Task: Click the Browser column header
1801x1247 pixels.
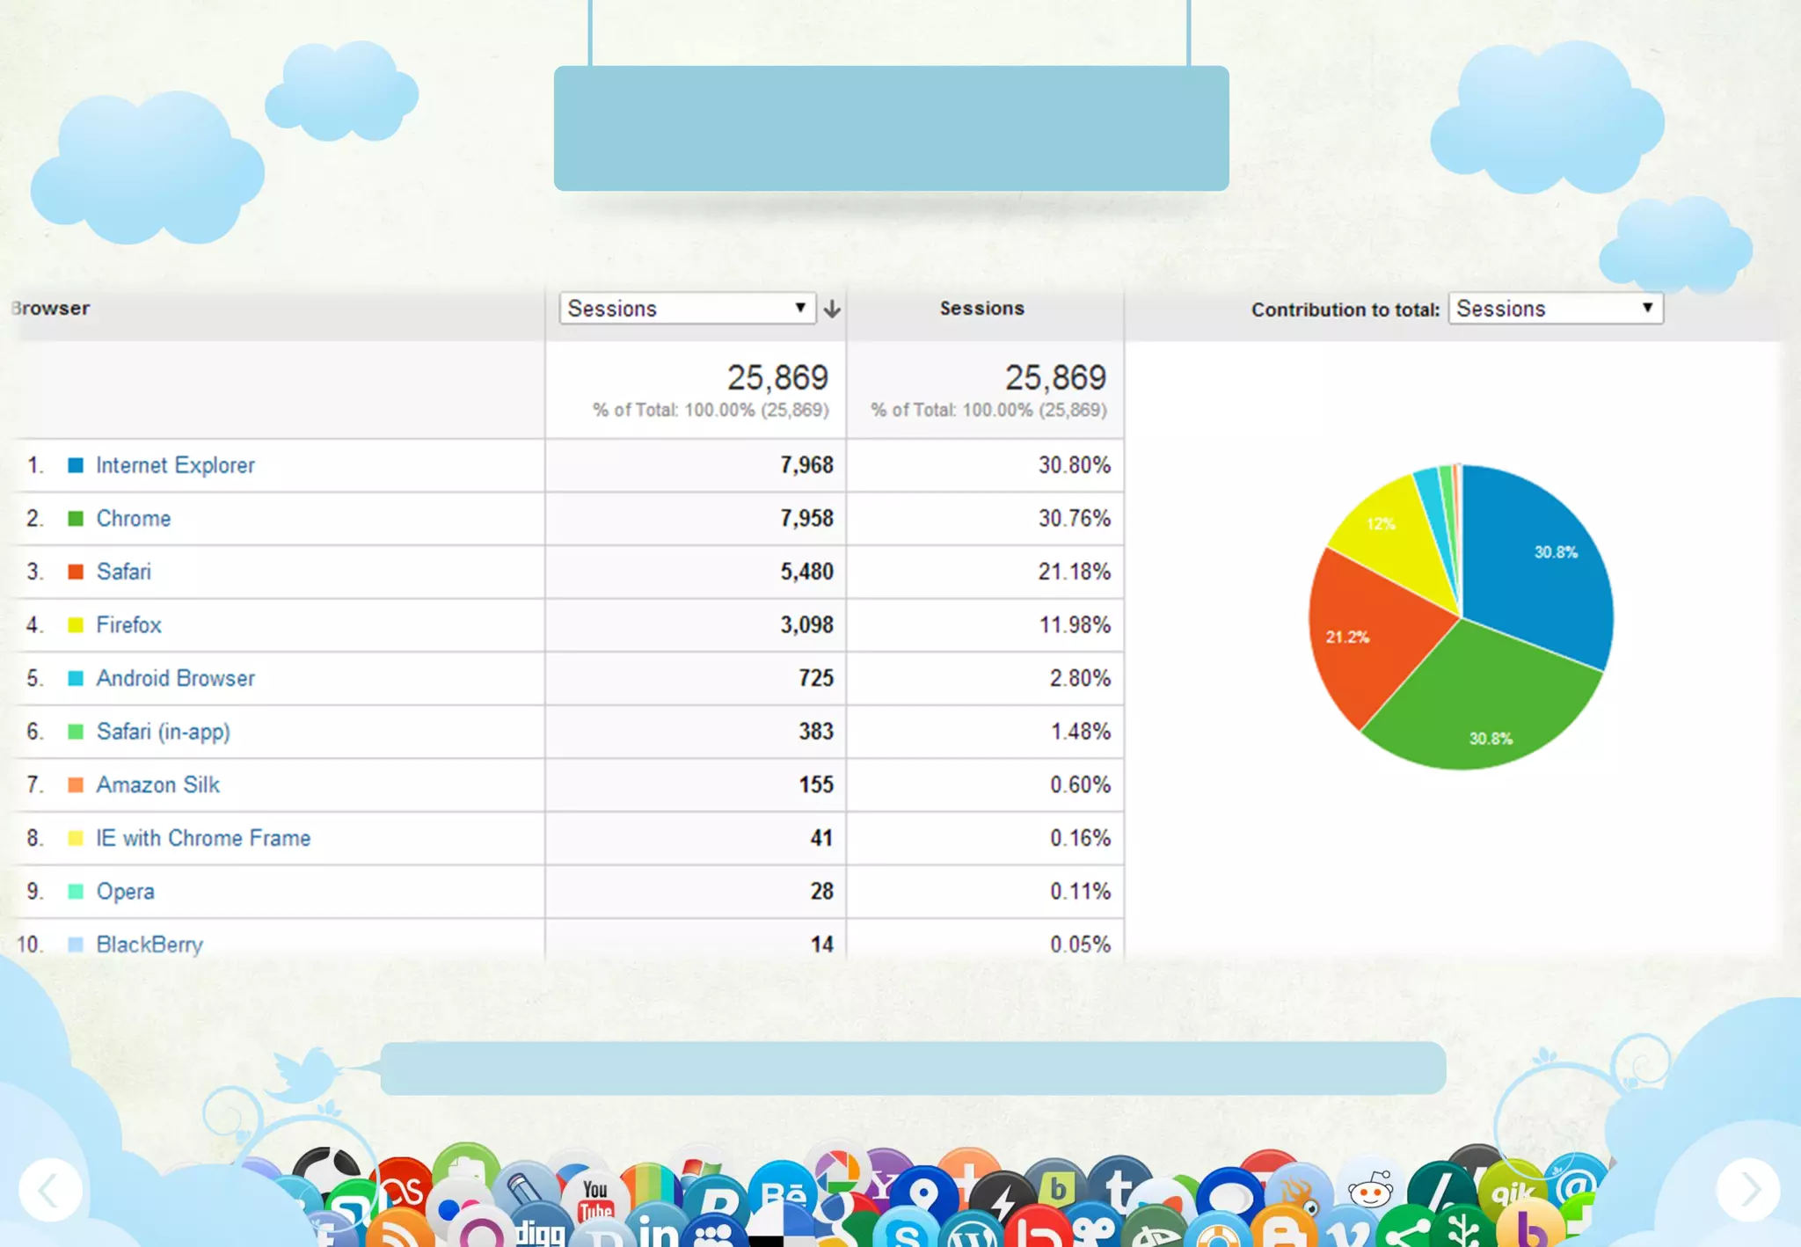Action: click(x=51, y=309)
